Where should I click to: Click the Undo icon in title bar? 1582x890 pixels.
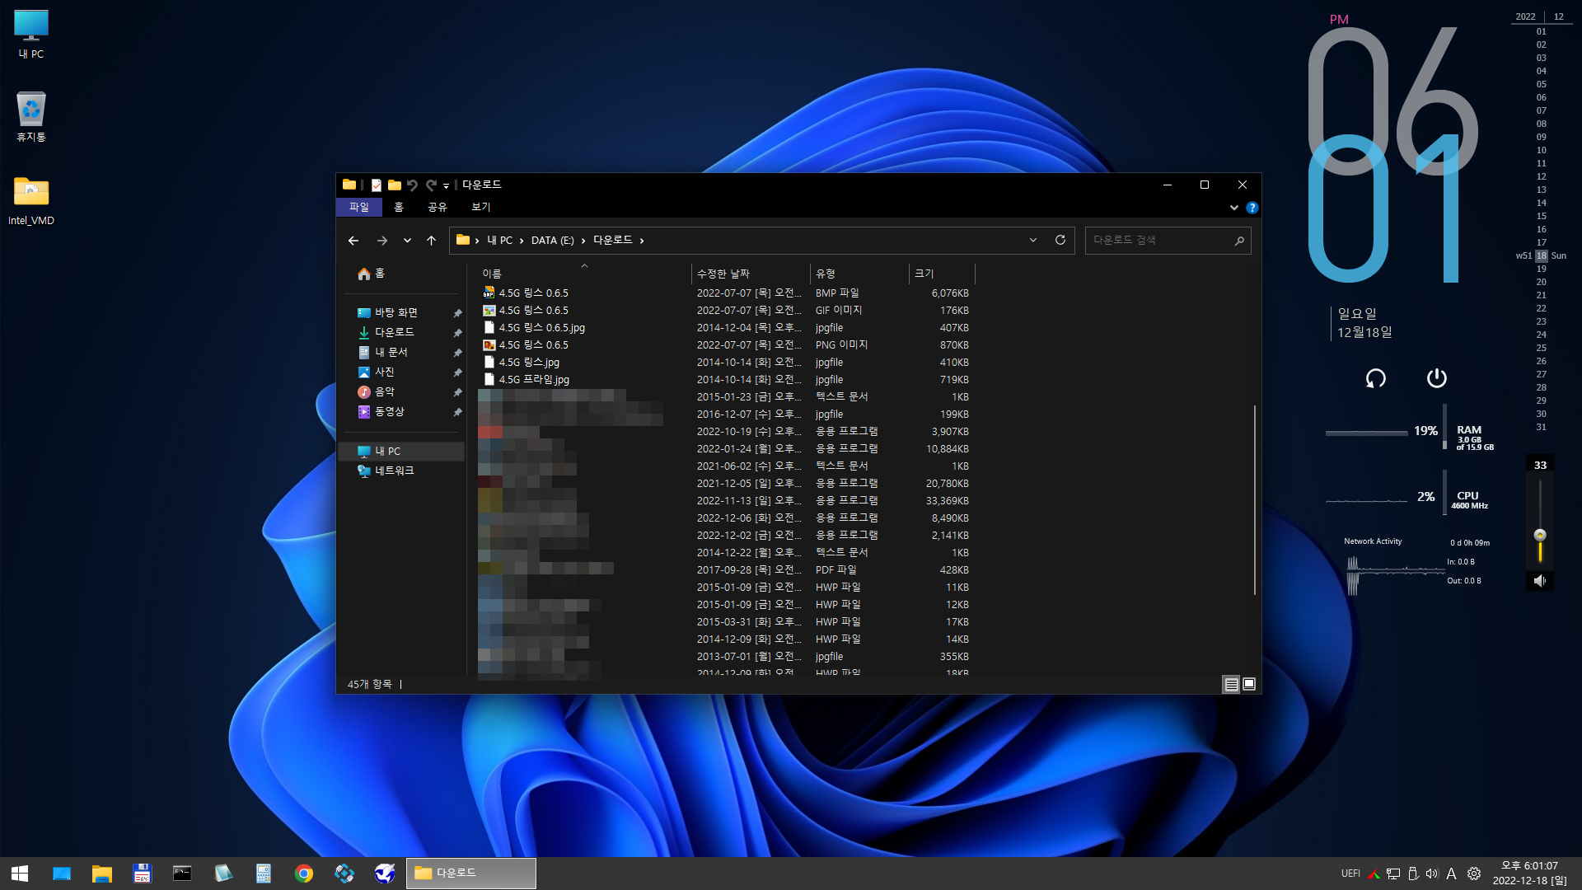pyautogui.click(x=412, y=185)
